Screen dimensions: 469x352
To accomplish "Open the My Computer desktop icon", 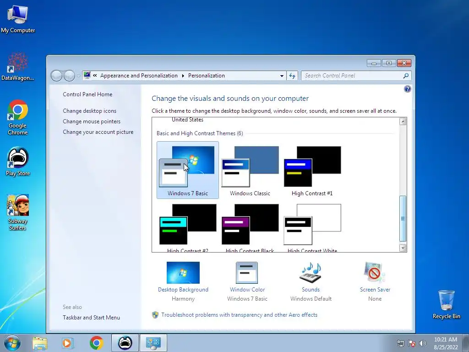I will (x=18, y=18).
